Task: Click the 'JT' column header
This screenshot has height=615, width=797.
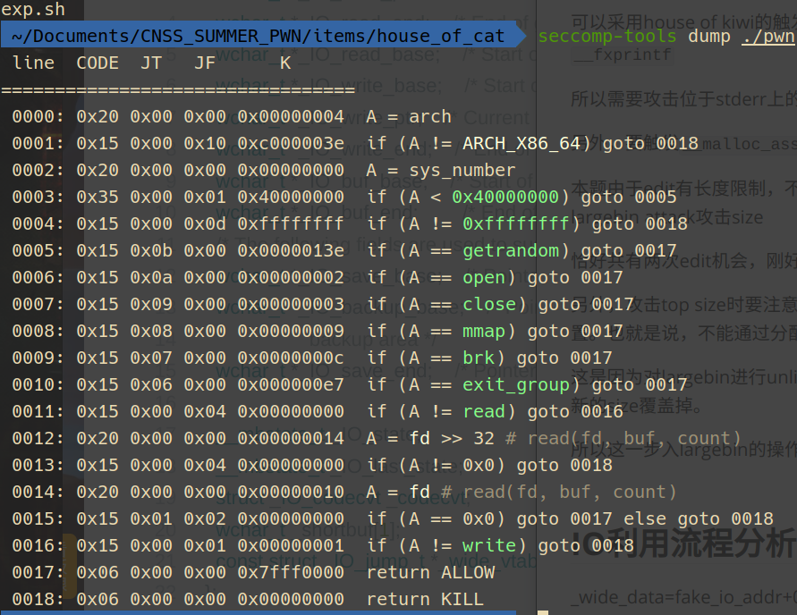Action: pos(151,63)
